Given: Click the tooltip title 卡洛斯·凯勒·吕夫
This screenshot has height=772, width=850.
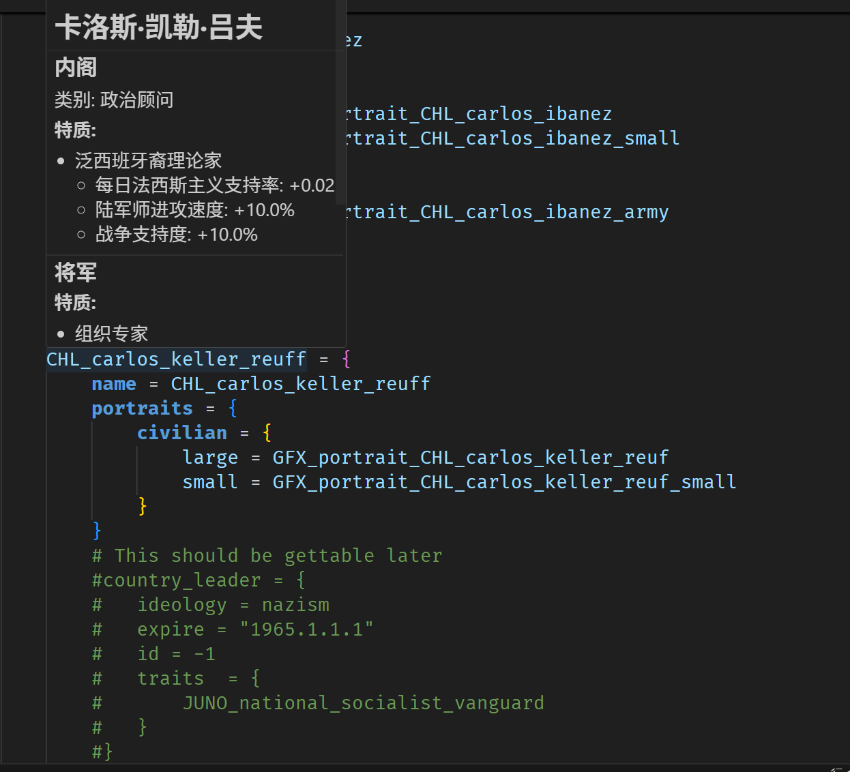Looking at the screenshot, I should pos(159,28).
